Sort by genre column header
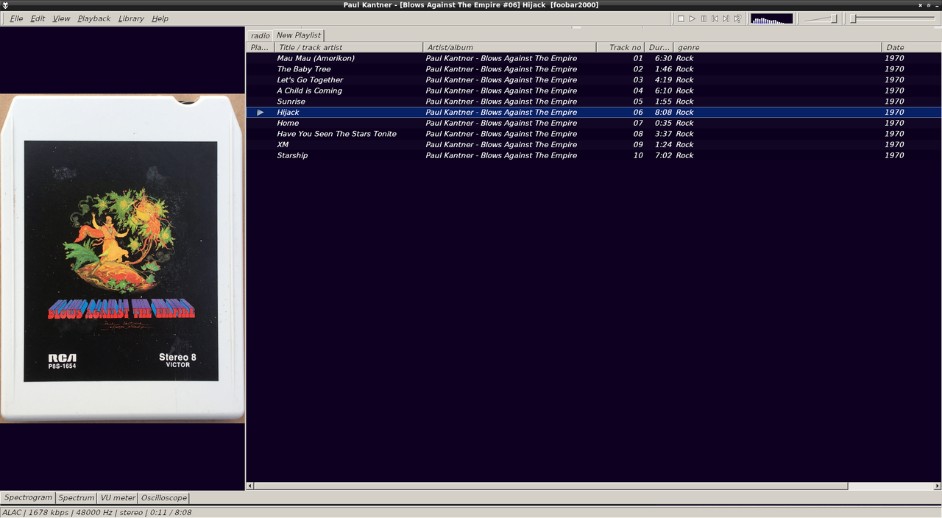 coord(777,47)
